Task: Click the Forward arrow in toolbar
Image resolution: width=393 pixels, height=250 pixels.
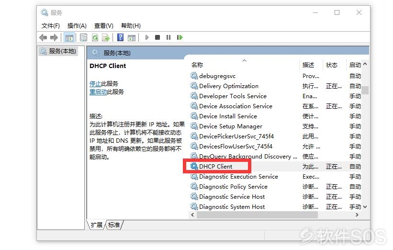Action: point(54,38)
